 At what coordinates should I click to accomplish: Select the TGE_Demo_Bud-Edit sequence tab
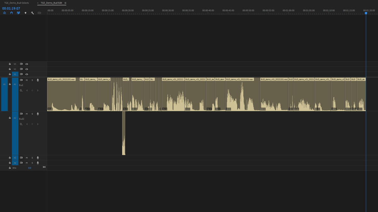point(51,3)
